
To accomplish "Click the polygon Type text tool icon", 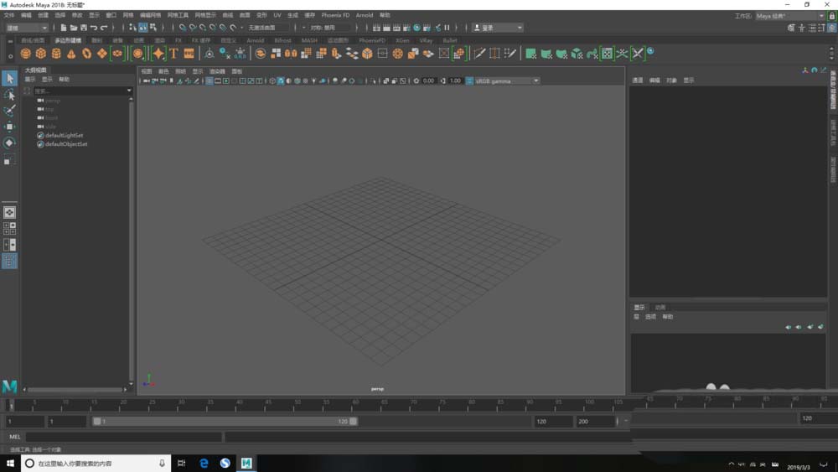I will click(x=173, y=54).
